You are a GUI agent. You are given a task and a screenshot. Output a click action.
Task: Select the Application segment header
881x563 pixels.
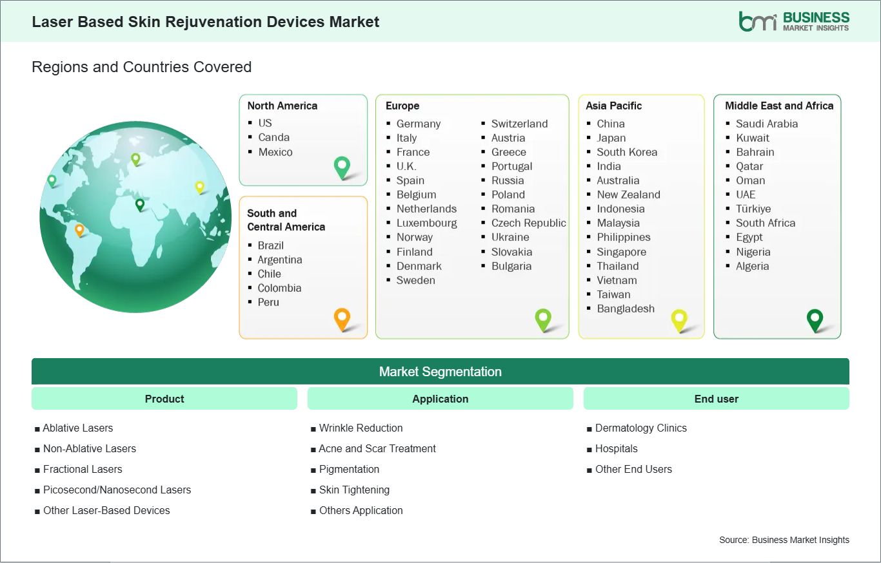click(440, 399)
